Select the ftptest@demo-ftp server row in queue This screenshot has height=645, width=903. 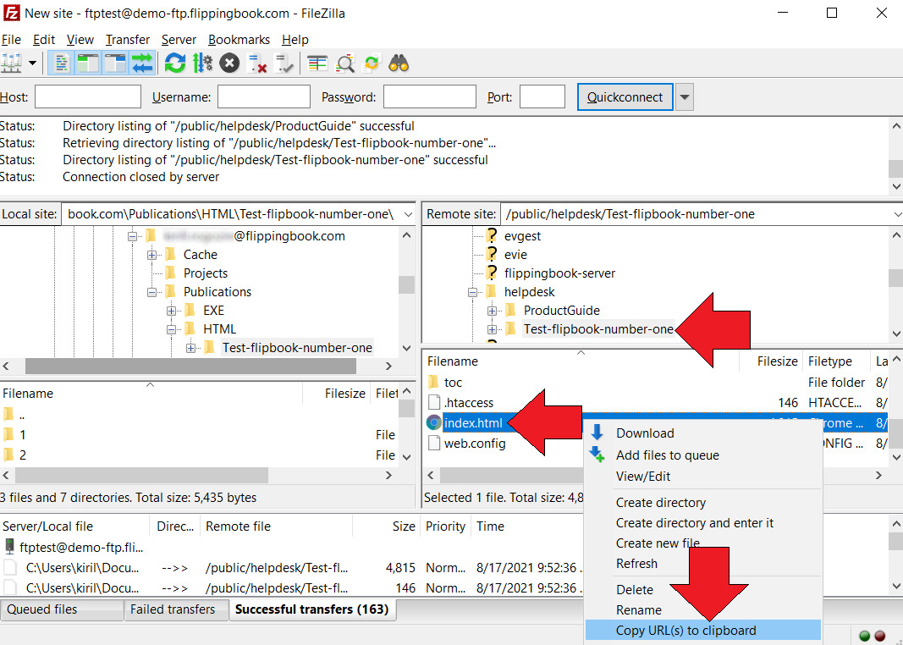tap(80, 547)
